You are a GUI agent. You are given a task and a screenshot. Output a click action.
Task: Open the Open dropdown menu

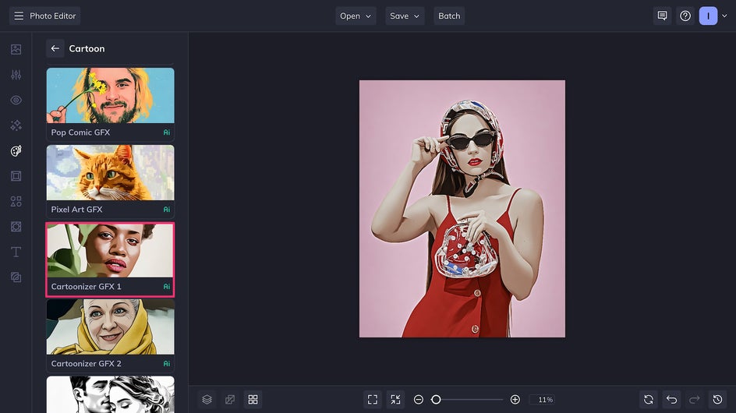pyautogui.click(x=356, y=16)
